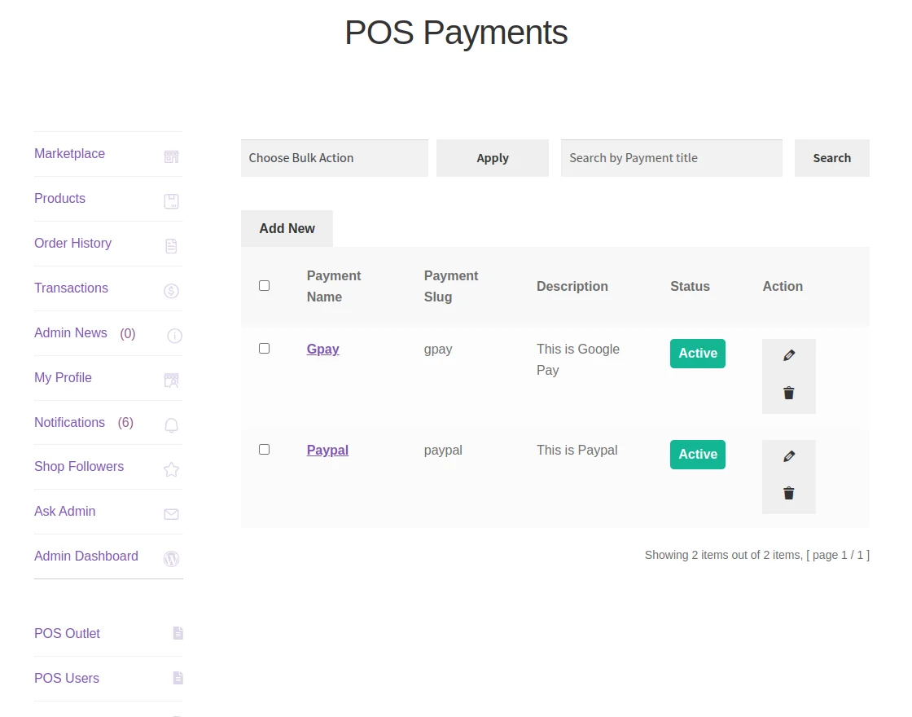Check the checkbox for the Paypal row
Image resolution: width=912 pixels, height=717 pixels.
264,449
